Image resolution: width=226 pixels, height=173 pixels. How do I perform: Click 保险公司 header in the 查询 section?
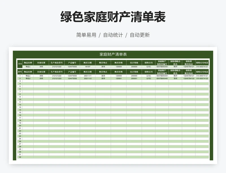click(x=149, y=63)
